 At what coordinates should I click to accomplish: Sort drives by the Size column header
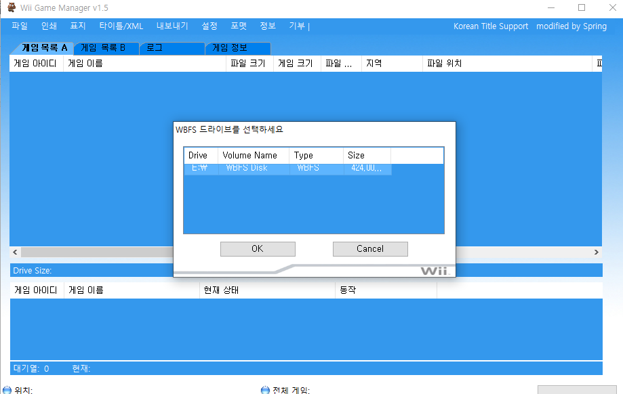(367, 156)
